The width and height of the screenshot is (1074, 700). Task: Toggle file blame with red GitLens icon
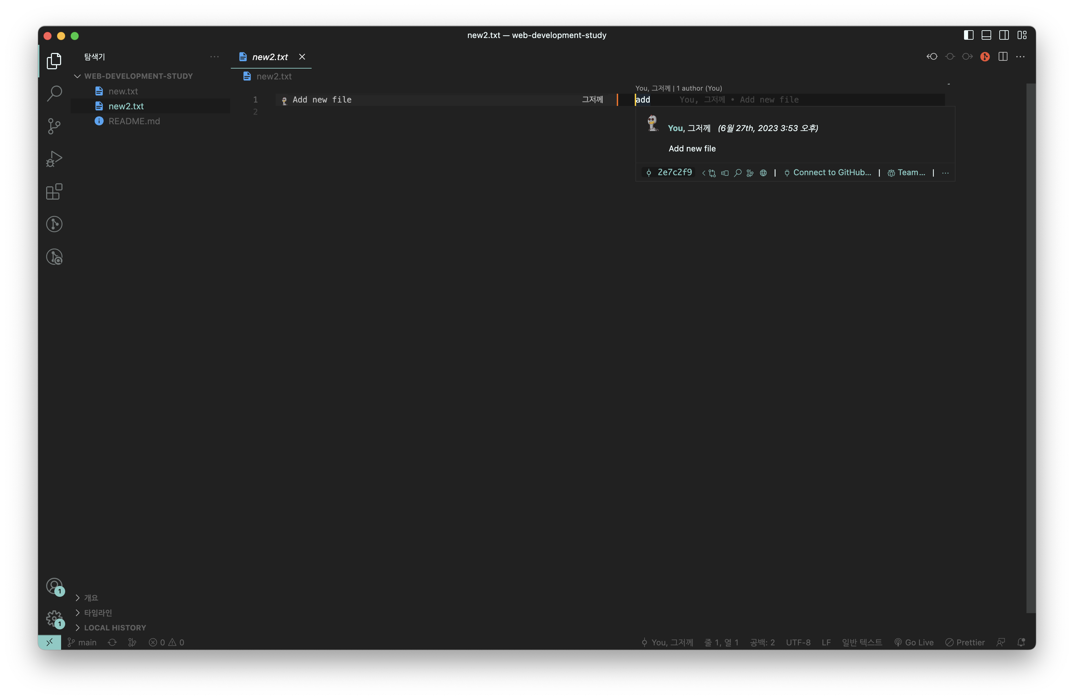click(x=985, y=57)
